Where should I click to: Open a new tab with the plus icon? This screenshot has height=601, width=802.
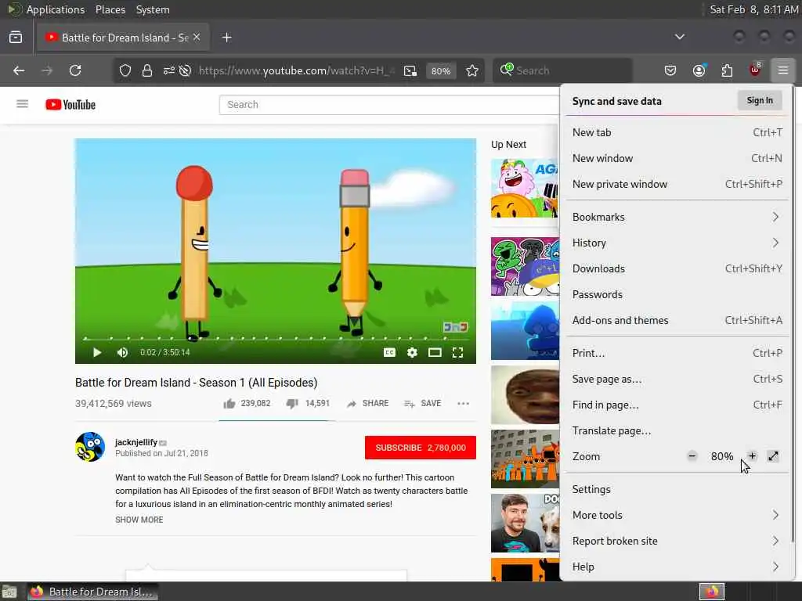[226, 38]
